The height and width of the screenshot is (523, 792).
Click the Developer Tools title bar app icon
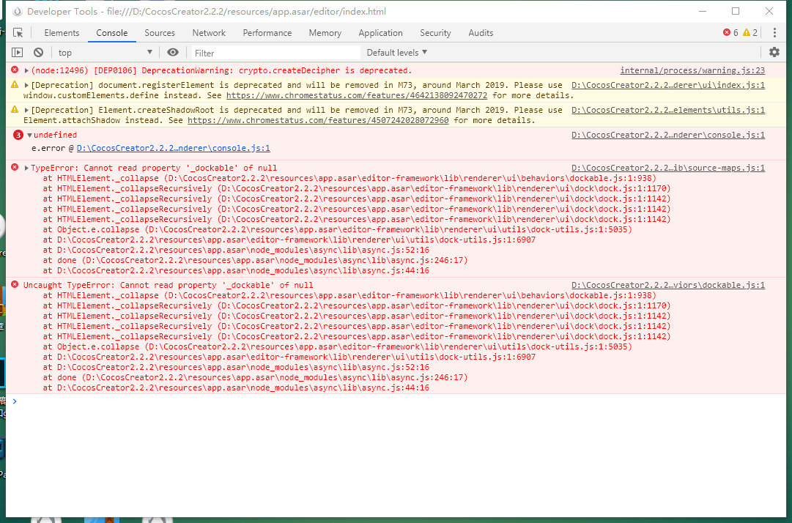click(17, 11)
